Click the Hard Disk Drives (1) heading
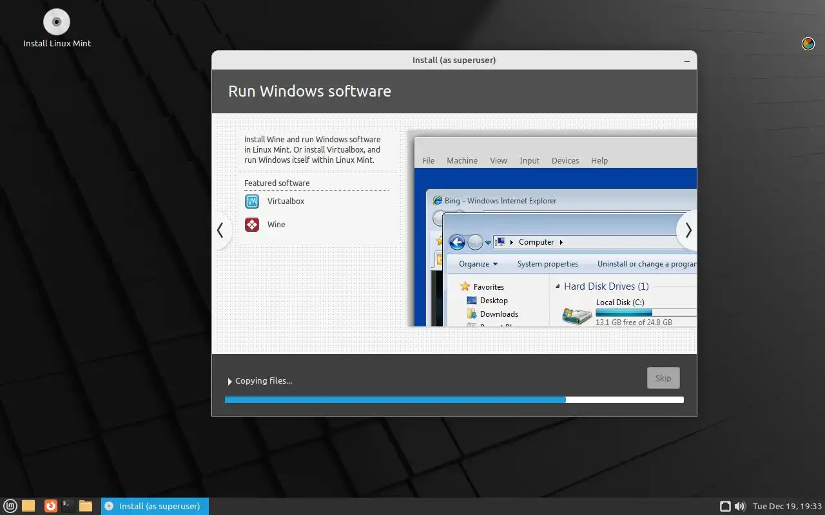The image size is (825, 515). coord(607,286)
